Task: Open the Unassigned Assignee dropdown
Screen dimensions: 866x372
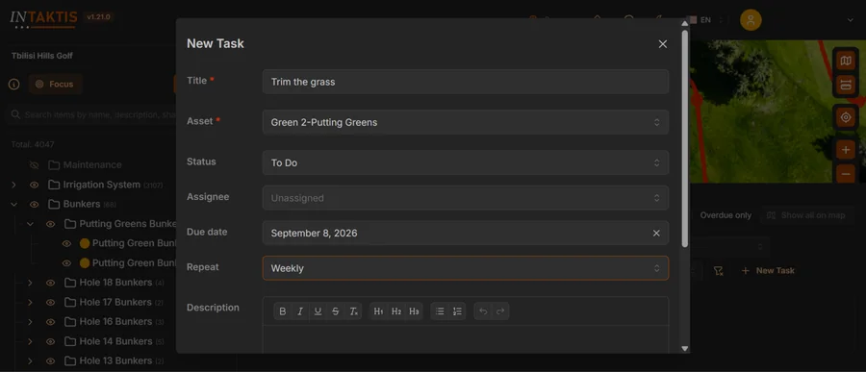Action: [x=466, y=198]
